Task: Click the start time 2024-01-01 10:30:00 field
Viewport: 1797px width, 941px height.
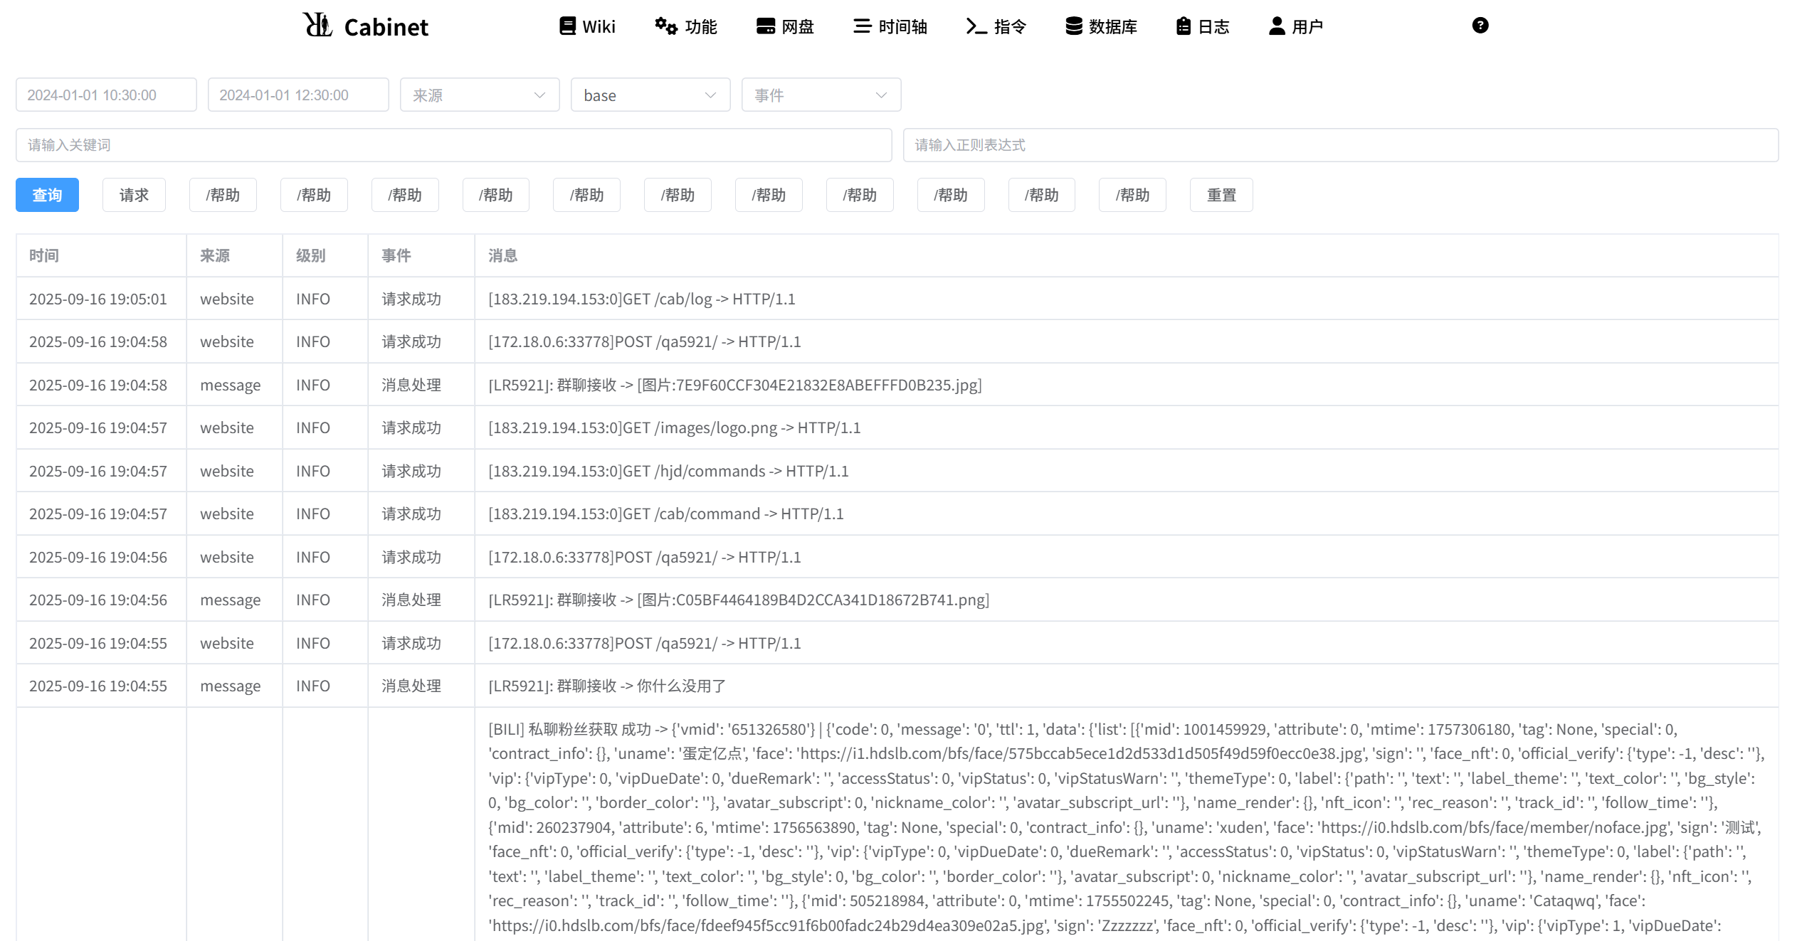Action: click(x=106, y=95)
